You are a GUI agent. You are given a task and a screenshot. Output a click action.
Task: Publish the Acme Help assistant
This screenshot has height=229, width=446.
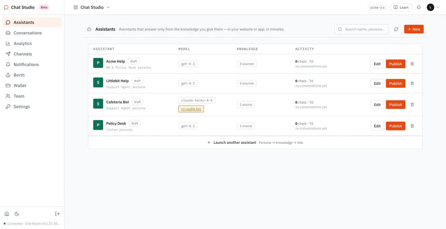pos(396,64)
